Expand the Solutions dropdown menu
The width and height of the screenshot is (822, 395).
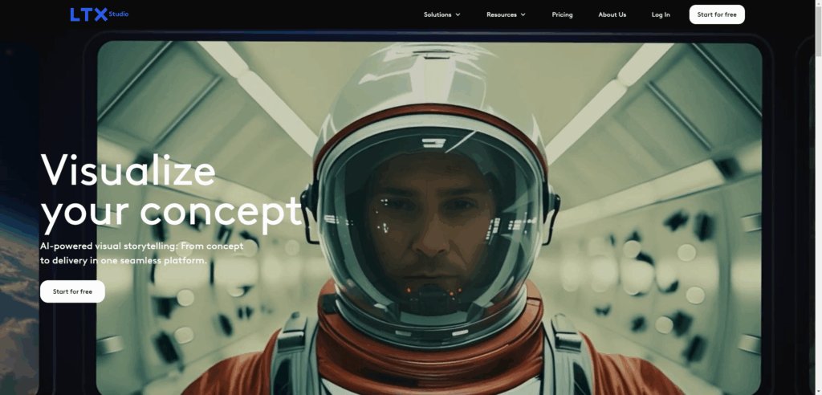coord(442,14)
